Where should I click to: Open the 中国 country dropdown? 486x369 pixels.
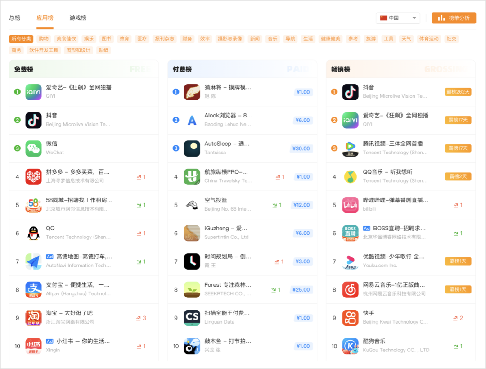[x=398, y=18]
